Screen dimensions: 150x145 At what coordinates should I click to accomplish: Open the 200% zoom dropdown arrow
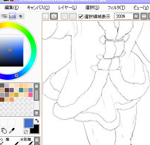coord(136,16)
